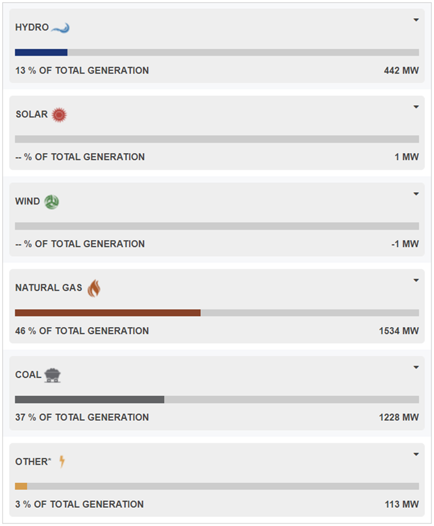
Task: Click the Coal cart icon
Action: click(52, 375)
